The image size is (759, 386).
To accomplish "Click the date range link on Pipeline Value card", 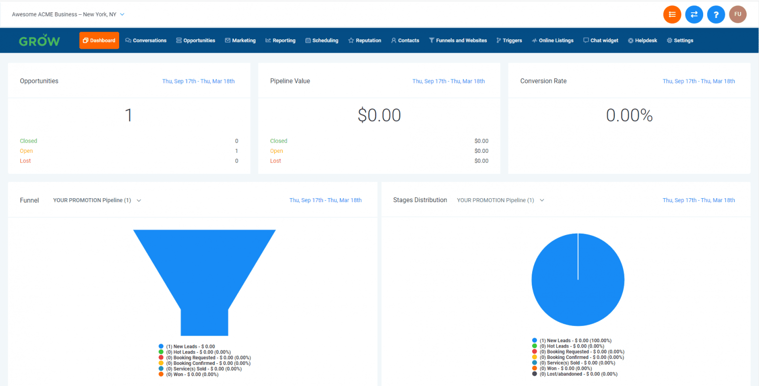I will [449, 81].
